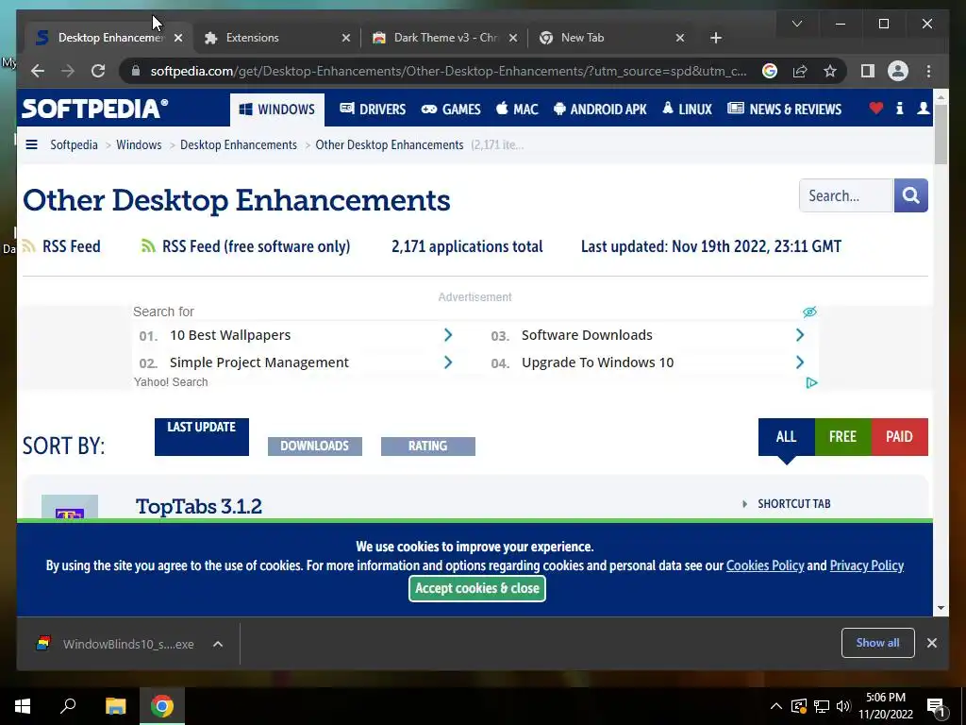Open File Explorer from taskbar

115,706
